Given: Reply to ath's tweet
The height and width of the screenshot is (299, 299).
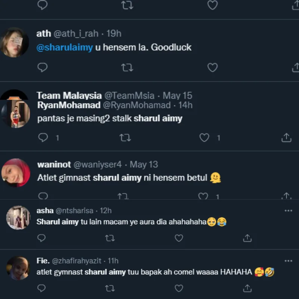Looking at the screenshot, I should pos(43,67).
